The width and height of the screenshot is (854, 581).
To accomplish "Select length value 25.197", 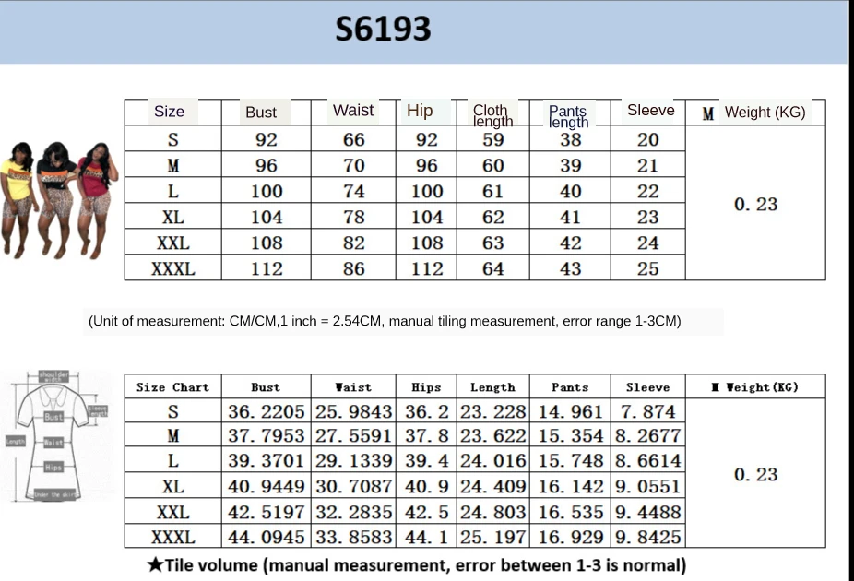I will [x=492, y=538].
